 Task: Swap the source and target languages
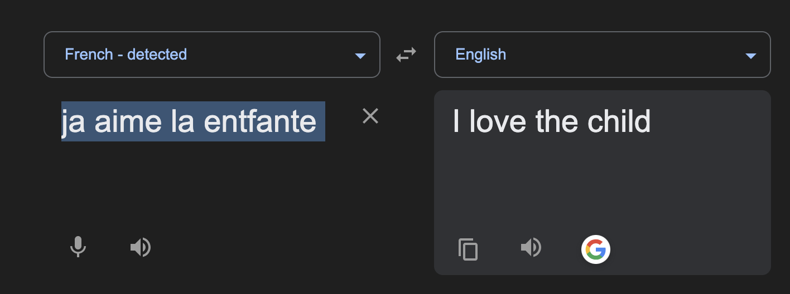[x=406, y=55]
